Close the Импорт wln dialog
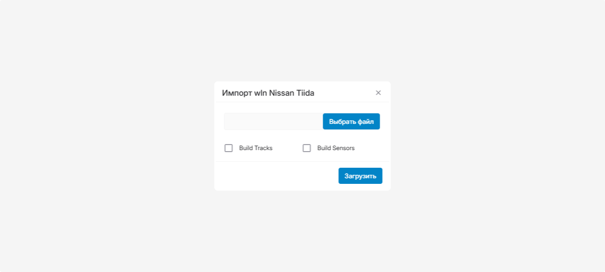Screen dimensions: 605x272 [378, 93]
